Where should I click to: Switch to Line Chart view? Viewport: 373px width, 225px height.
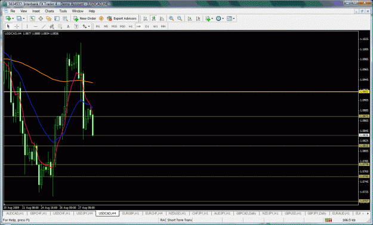162,19
